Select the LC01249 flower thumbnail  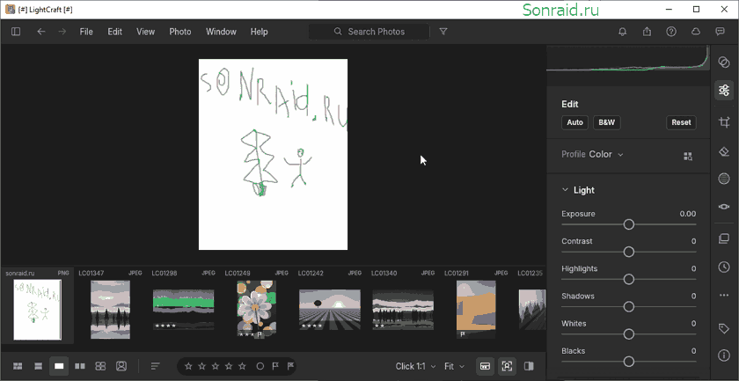tap(256, 309)
